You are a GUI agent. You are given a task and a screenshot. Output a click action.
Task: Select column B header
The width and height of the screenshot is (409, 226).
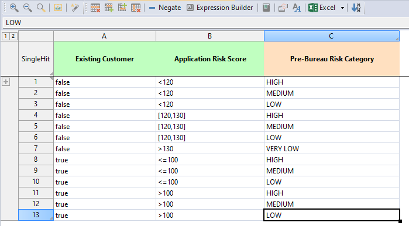click(210, 36)
